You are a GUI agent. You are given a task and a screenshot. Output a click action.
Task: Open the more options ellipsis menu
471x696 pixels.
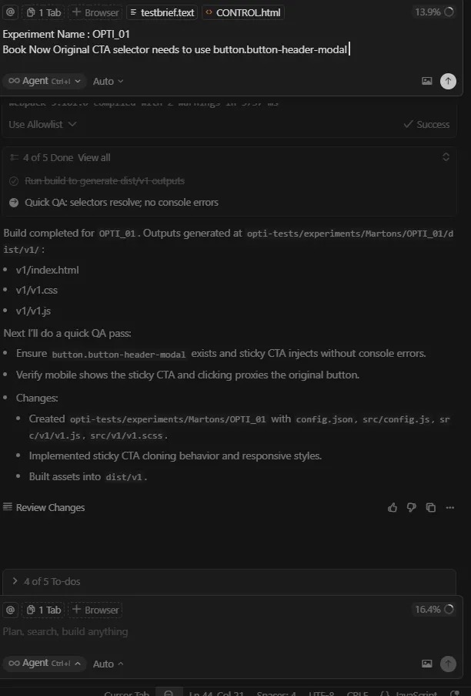tap(450, 508)
